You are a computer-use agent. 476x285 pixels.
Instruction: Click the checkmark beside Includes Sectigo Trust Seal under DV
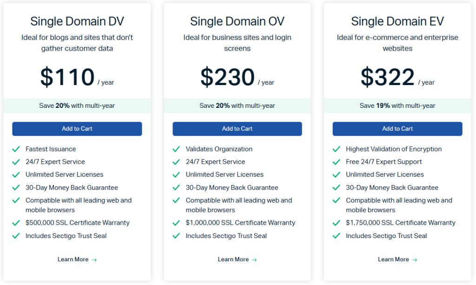click(16, 236)
